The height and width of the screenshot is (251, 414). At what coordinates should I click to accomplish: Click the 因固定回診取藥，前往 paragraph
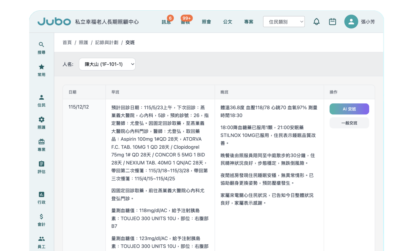click(158, 194)
